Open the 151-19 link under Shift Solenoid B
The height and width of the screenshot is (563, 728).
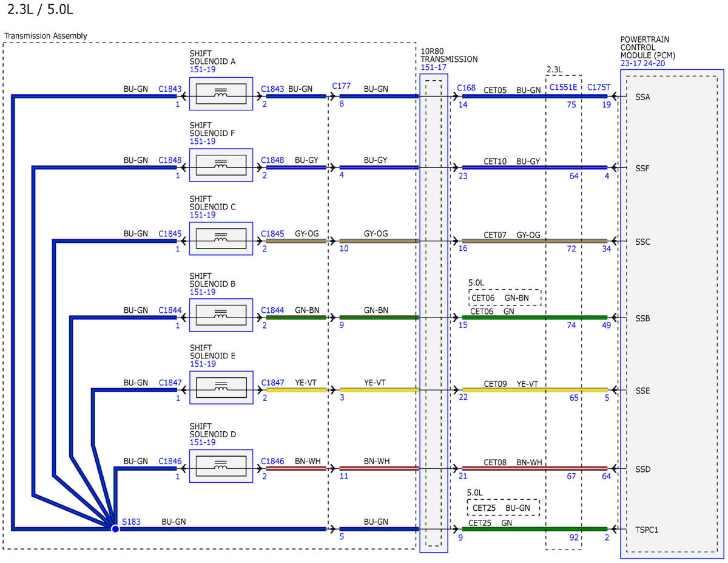(203, 292)
